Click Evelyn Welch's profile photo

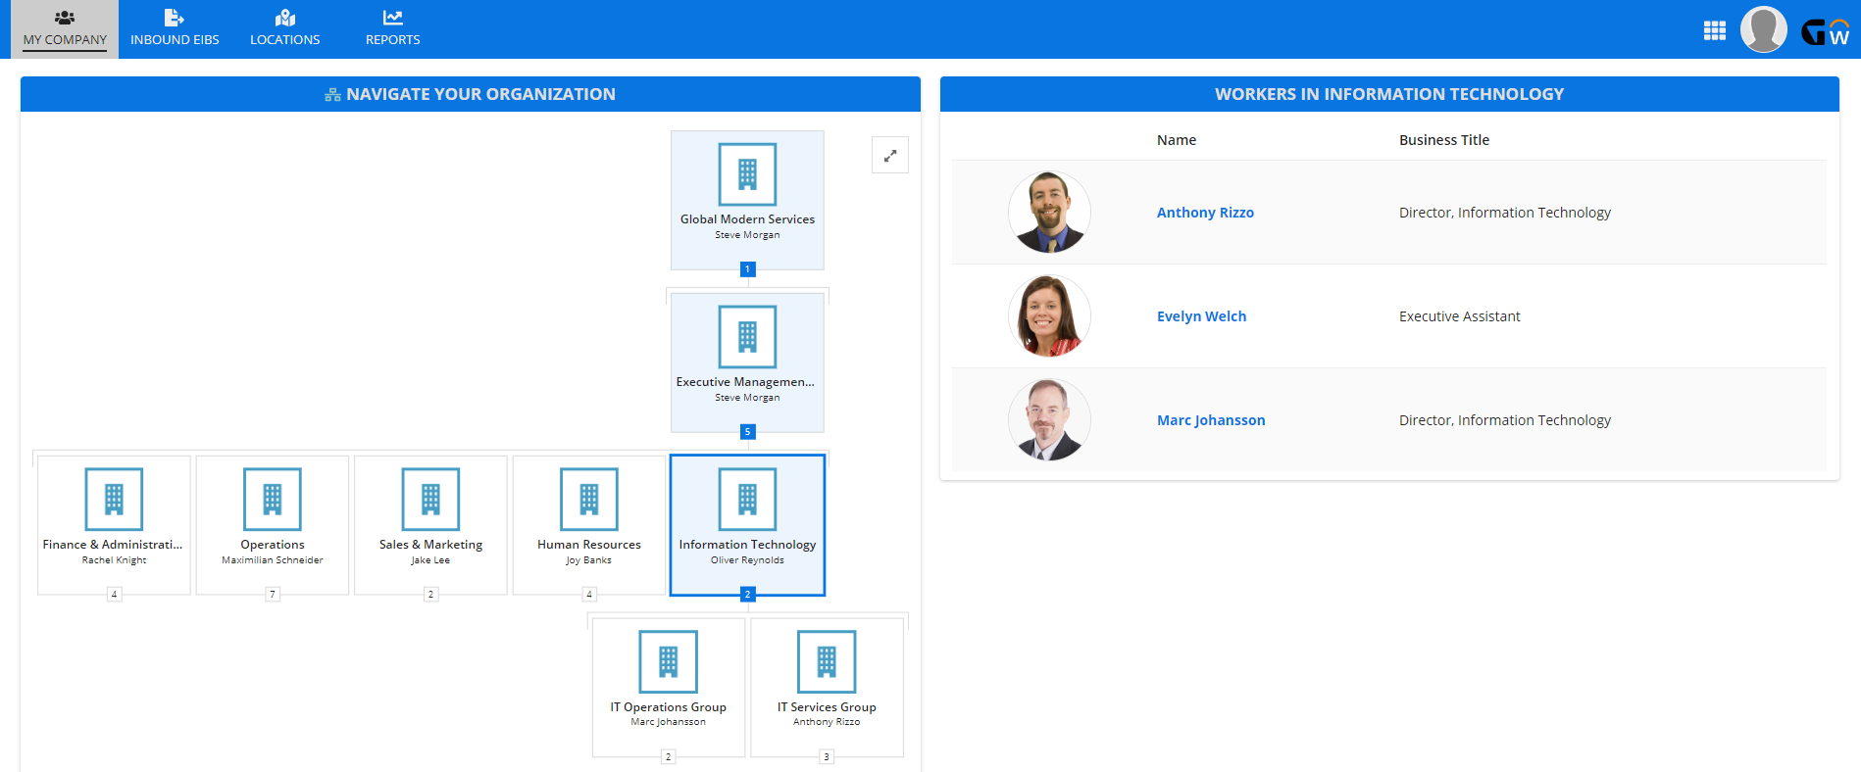1049,316
